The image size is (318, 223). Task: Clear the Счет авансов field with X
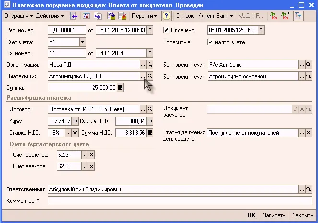[x=91, y=166]
